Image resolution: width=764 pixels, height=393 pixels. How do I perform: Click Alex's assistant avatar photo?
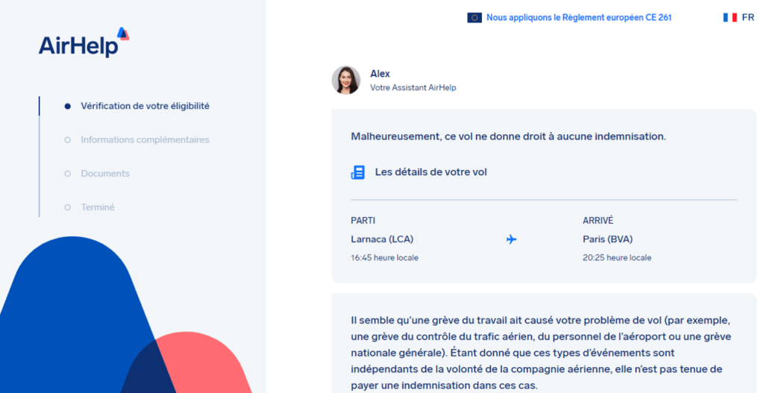346,80
